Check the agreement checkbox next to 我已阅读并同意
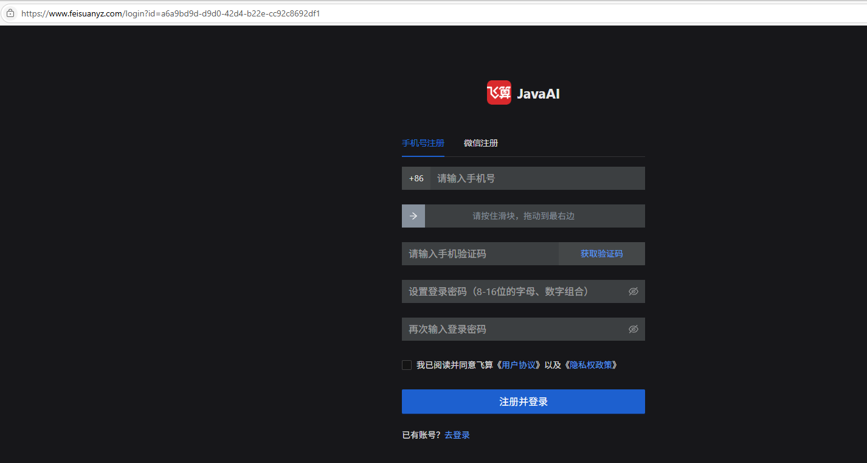This screenshot has width=867, height=463. pyautogui.click(x=407, y=364)
